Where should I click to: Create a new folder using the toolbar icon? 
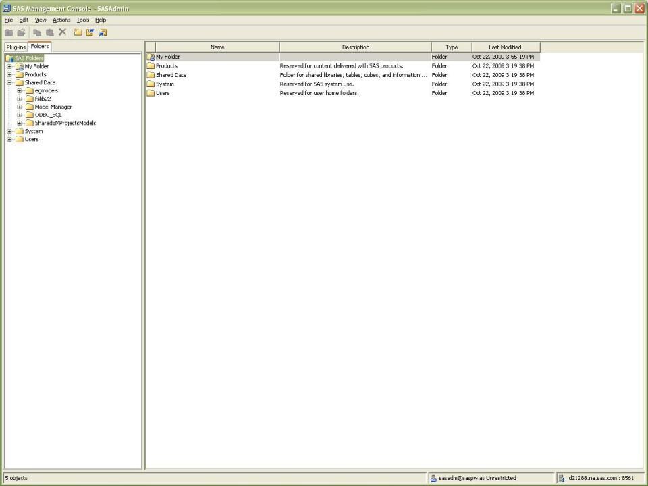pyautogui.click(x=79, y=32)
